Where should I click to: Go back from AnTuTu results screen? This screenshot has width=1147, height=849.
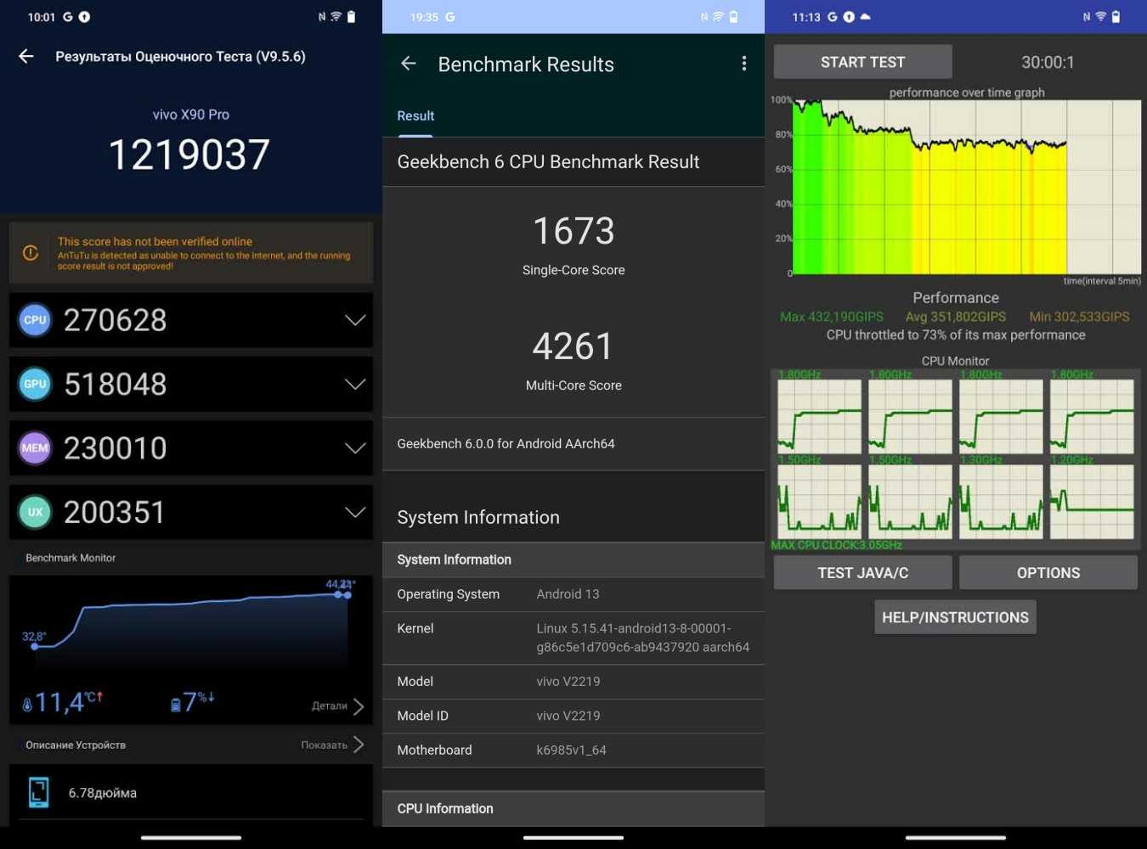tap(26, 57)
